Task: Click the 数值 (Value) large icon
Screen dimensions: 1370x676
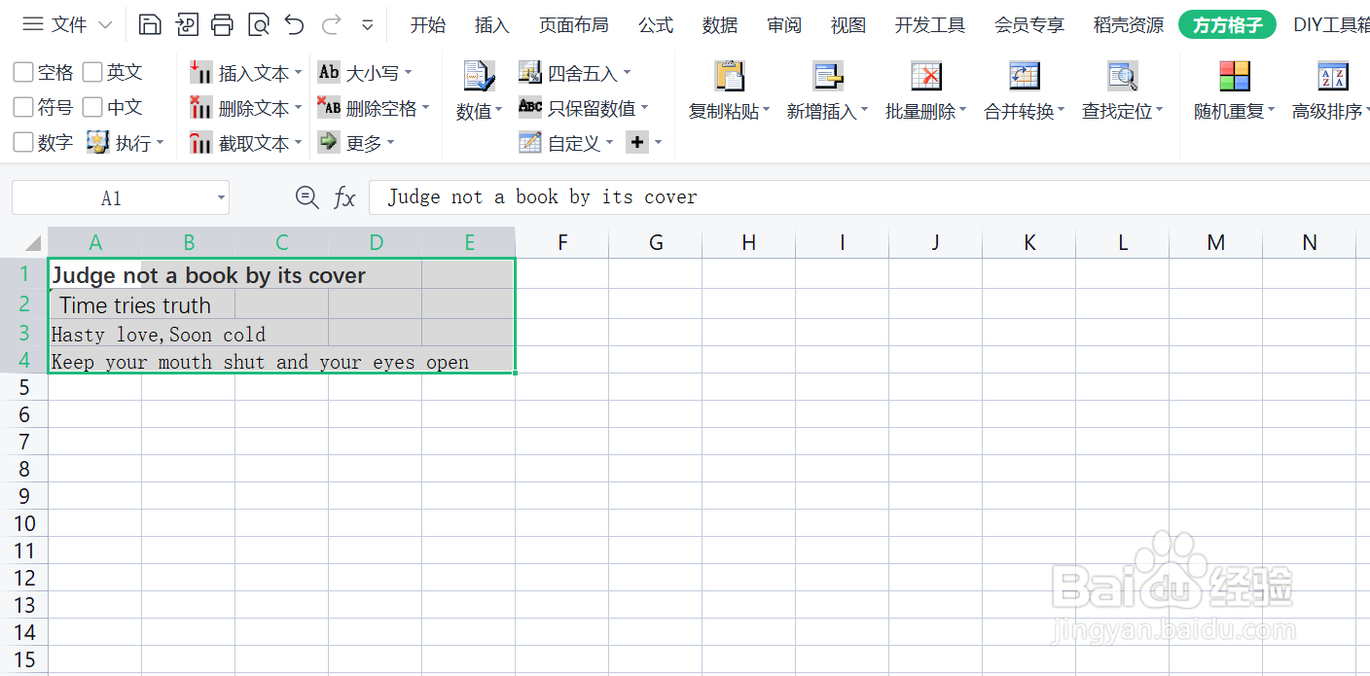Action: [479, 76]
